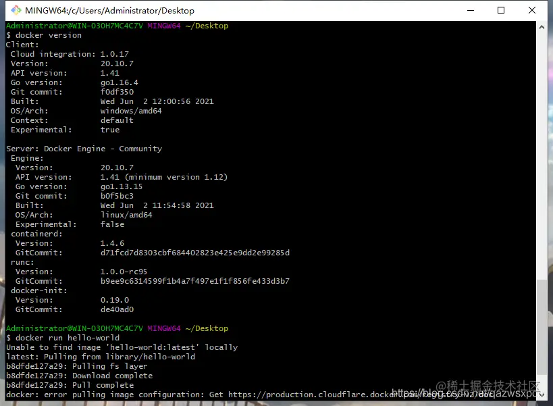
Task: Click OS/Arch value windows/amd64
Action: click(x=131, y=111)
